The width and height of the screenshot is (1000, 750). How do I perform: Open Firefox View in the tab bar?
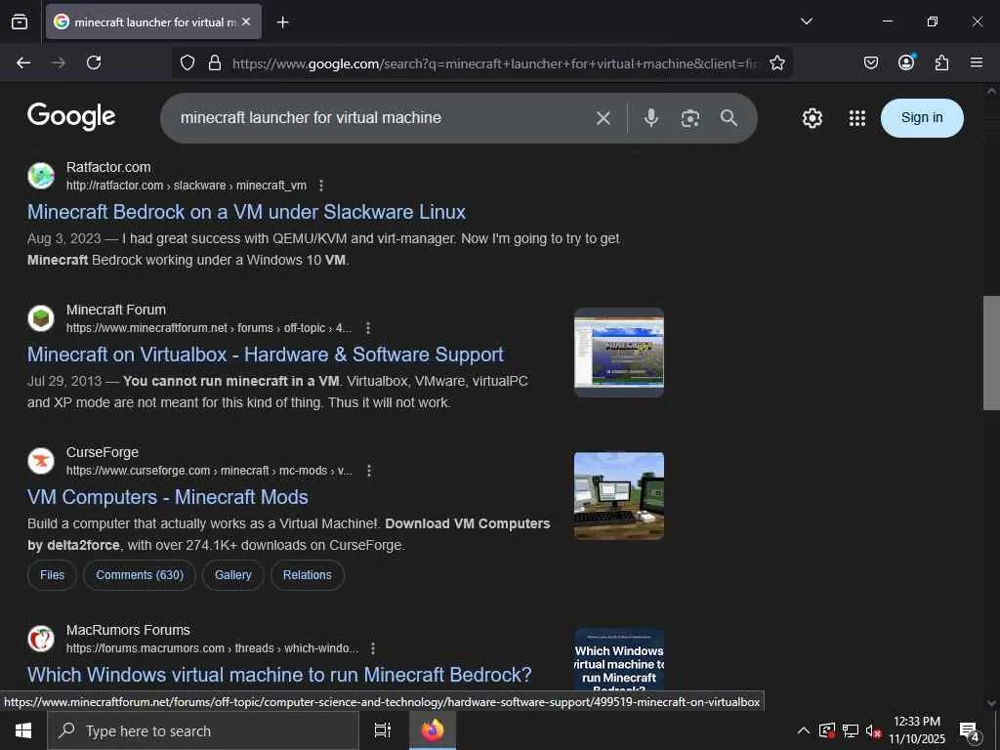20,21
